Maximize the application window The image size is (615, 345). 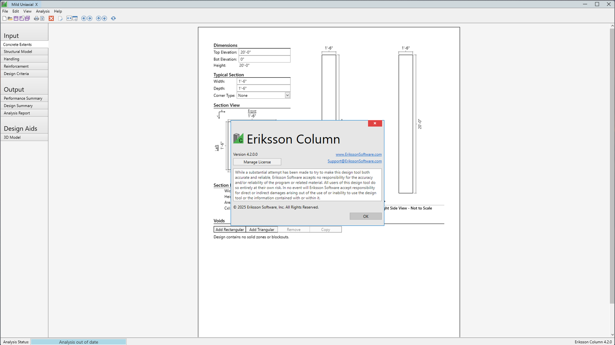click(597, 4)
